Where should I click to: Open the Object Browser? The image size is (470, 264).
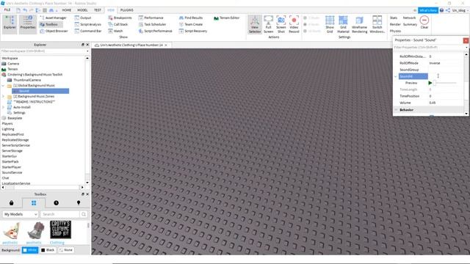(54, 31)
